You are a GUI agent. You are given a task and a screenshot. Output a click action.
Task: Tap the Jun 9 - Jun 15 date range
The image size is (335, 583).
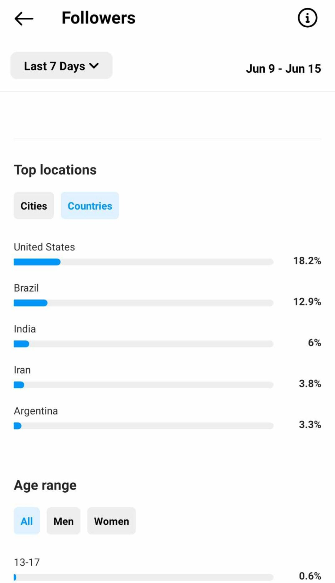283,69
